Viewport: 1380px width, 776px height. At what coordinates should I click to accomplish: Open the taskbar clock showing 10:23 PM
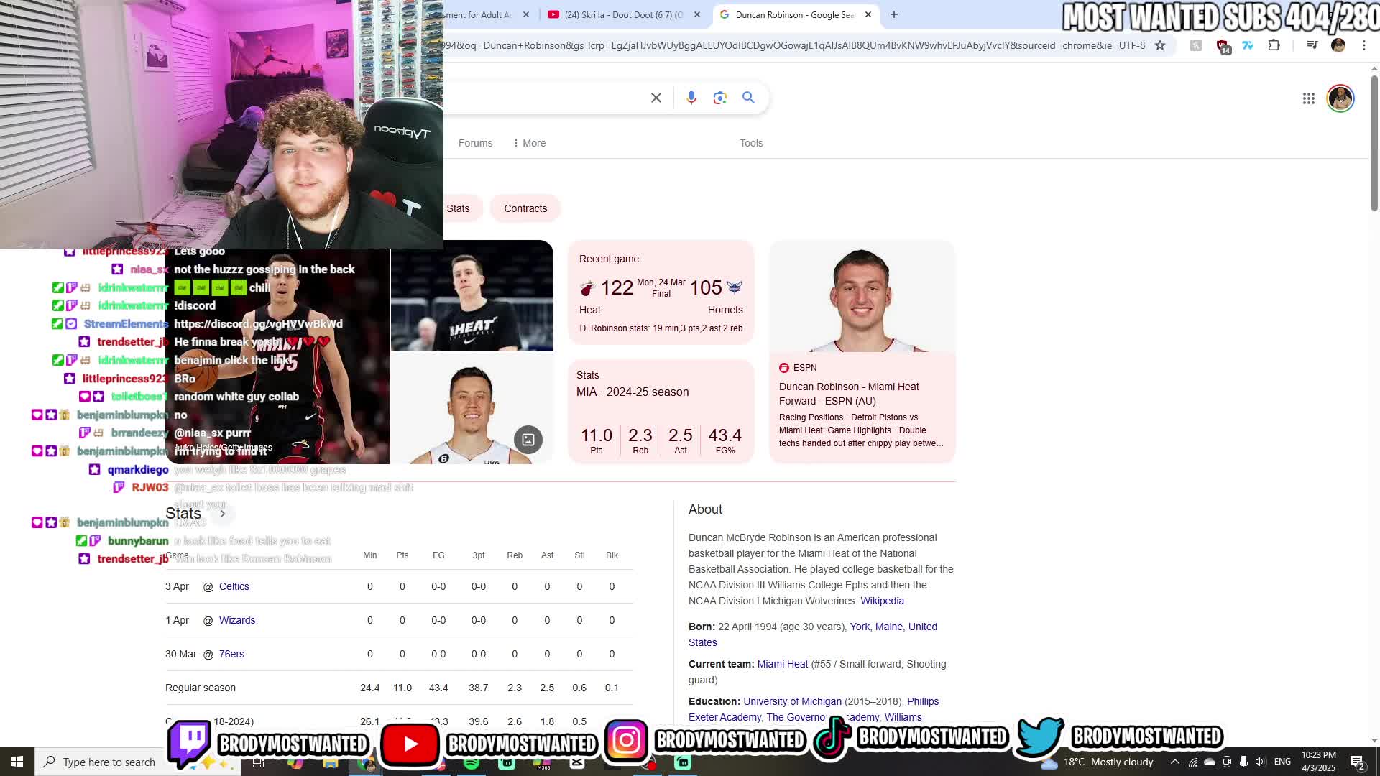(x=1318, y=762)
